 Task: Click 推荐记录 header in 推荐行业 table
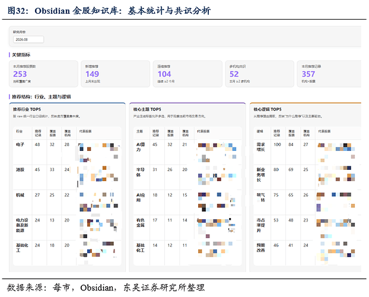click(x=38, y=133)
